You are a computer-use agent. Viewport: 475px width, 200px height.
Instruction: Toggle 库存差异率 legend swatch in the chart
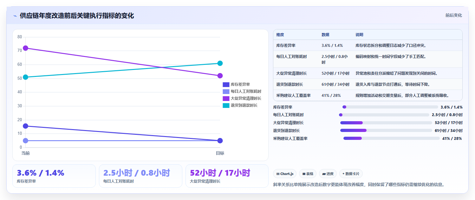[x=226, y=84]
